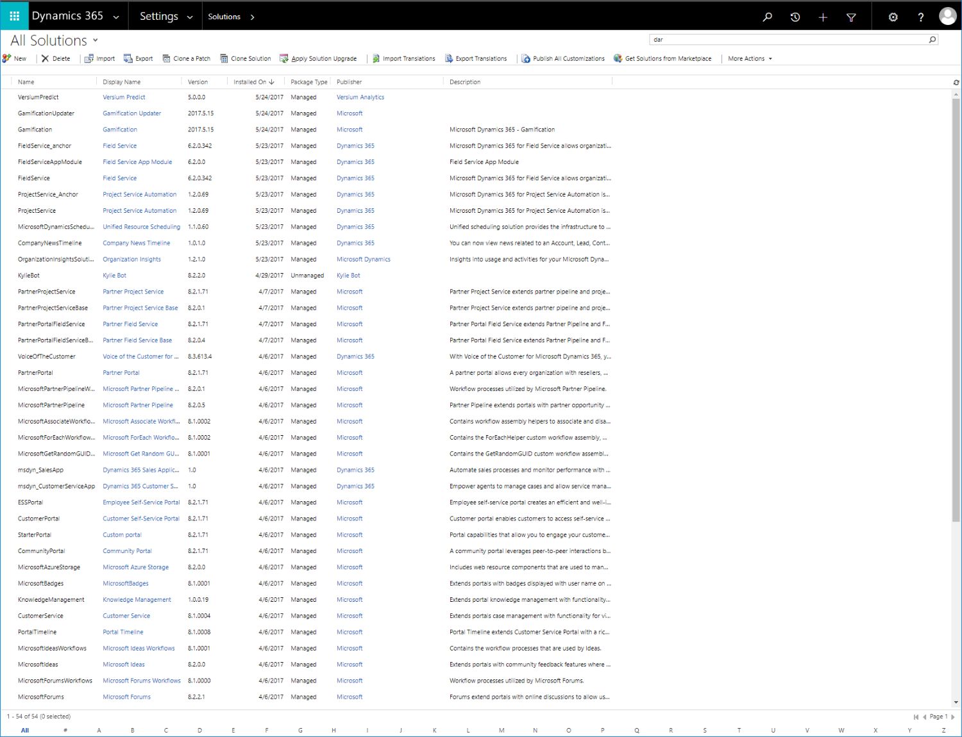Sort by the Name column header
Viewport: 962px width, 737px height.
[x=26, y=82]
